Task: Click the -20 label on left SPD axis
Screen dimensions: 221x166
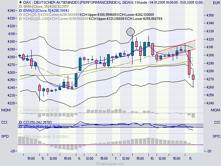Action: click(x=13, y=151)
